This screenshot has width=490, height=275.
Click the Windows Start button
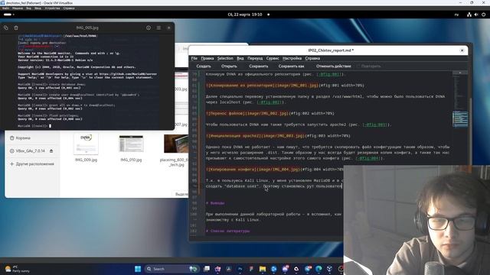pos(138,269)
